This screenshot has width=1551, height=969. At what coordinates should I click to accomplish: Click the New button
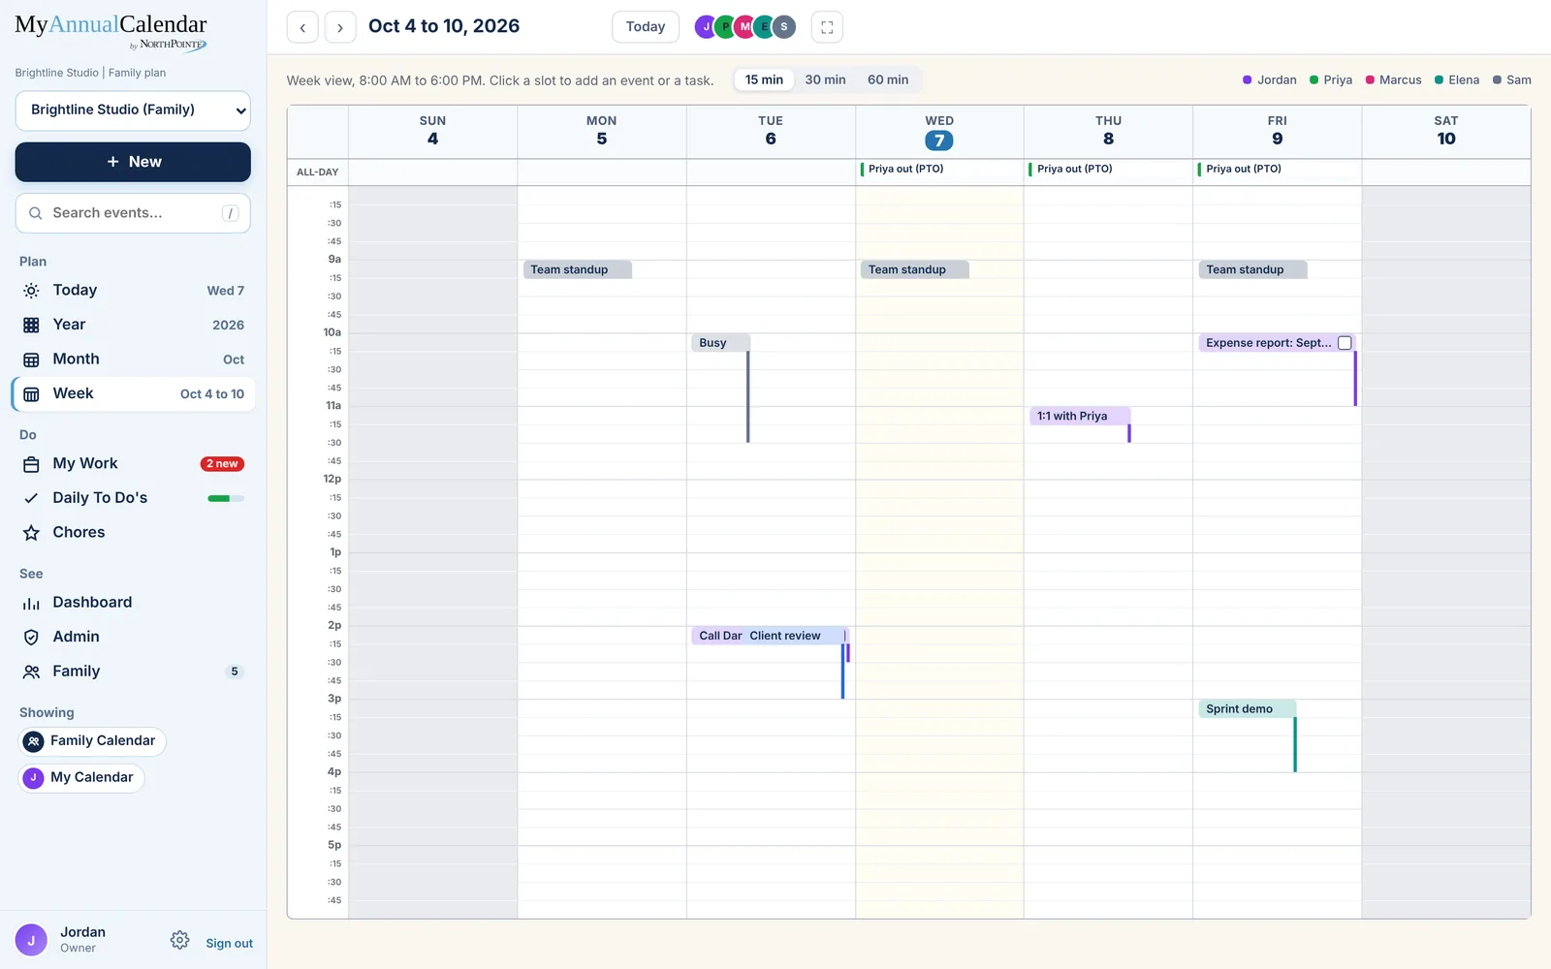pos(133,162)
